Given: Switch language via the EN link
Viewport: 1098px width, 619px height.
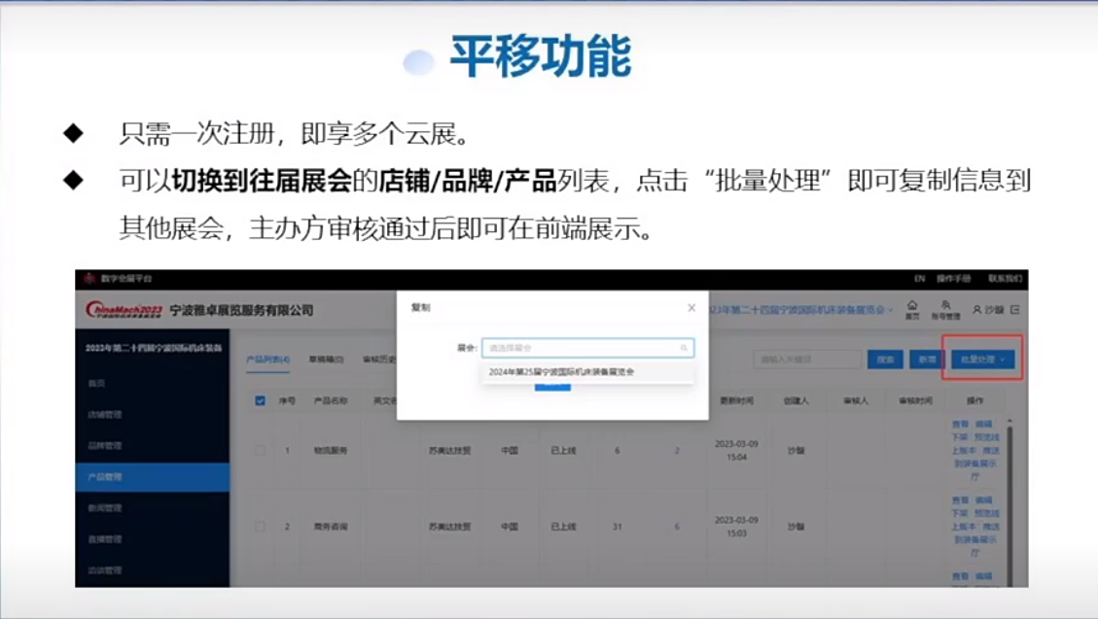Looking at the screenshot, I should 919,278.
